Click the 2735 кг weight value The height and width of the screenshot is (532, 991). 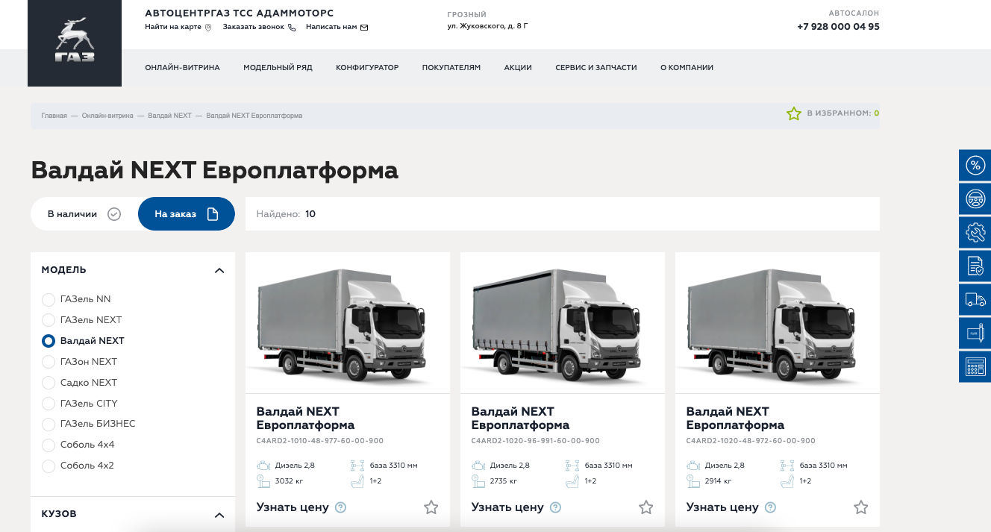(x=504, y=481)
